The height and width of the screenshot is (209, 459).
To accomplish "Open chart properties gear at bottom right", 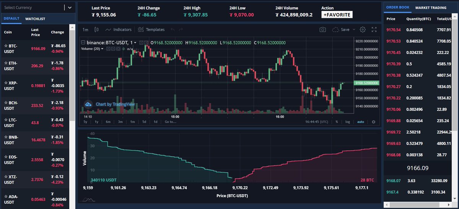I will 374,122.
